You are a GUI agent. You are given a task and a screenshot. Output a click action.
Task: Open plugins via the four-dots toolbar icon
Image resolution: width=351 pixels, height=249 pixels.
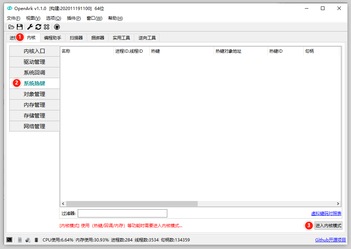point(47,27)
